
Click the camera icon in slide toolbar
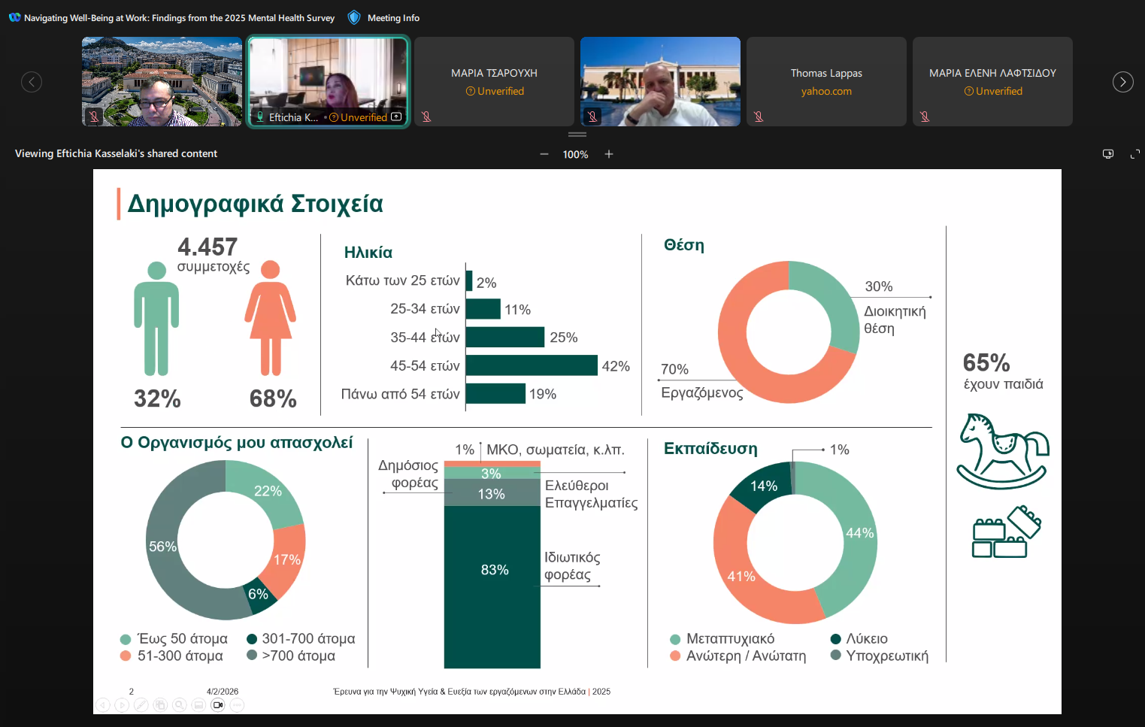pyautogui.click(x=217, y=705)
